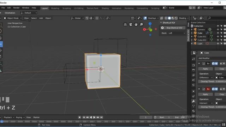Open the Object Mode dropdown
The image size is (226, 127).
(x=13, y=18)
